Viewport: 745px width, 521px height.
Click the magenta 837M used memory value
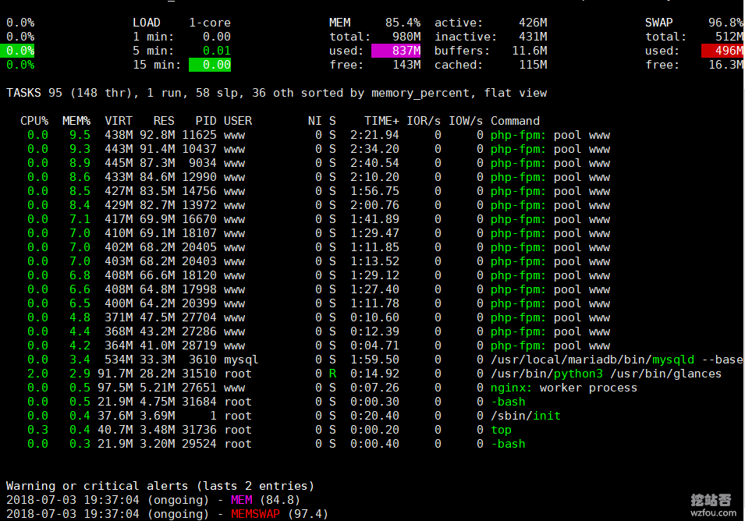[396, 51]
